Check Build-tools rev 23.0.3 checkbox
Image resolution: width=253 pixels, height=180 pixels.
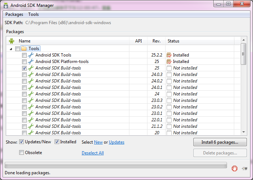(x=24, y=100)
